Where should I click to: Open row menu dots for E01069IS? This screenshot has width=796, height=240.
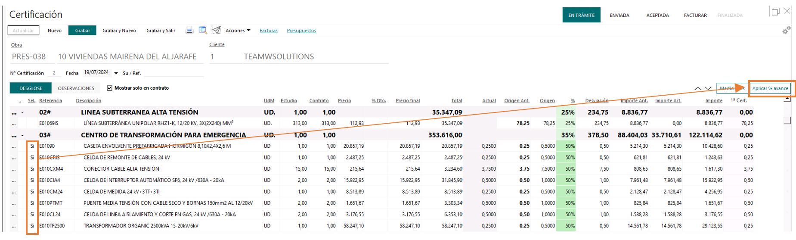click(x=14, y=124)
